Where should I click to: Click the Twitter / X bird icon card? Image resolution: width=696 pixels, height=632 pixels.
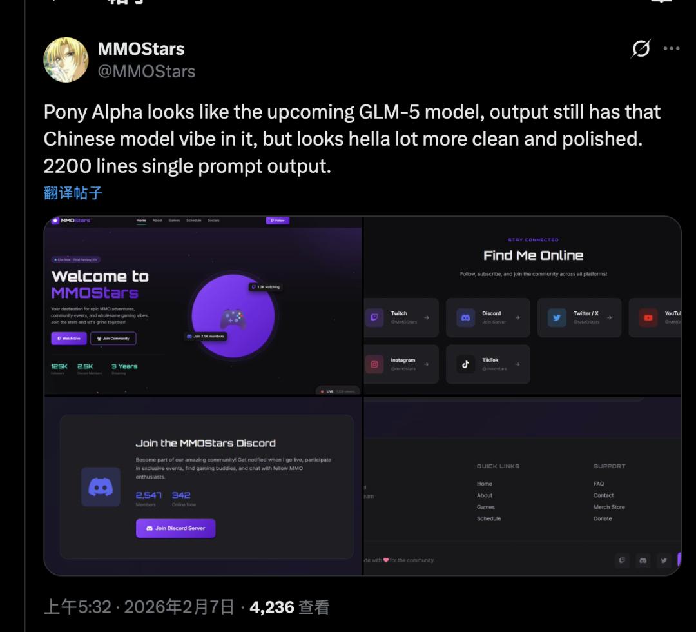point(557,317)
